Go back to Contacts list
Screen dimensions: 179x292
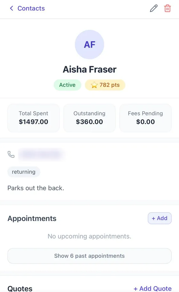click(27, 8)
